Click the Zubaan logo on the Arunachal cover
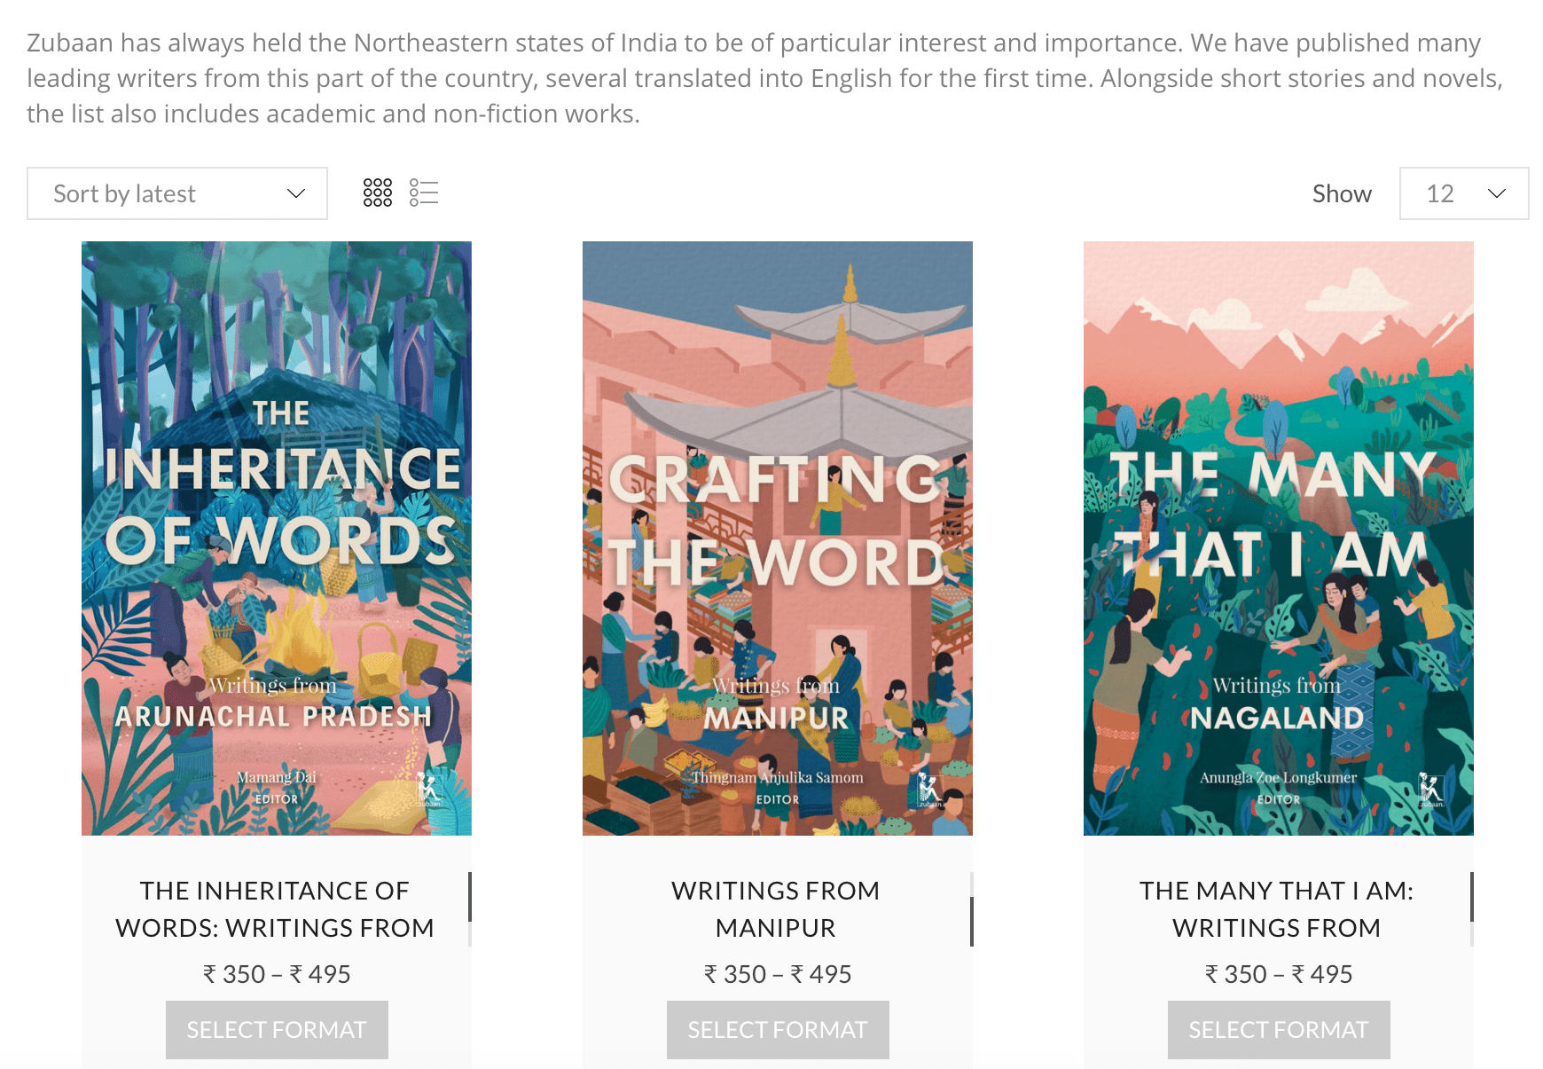Viewport: 1543px width, 1069px height. (428, 789)
